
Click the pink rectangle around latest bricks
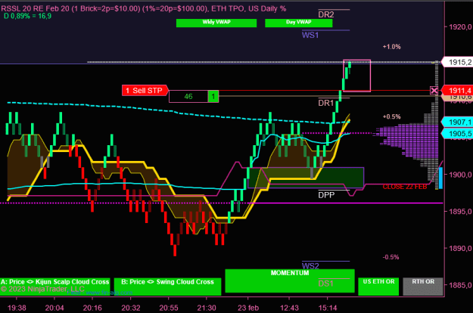(x=357, y=76)
